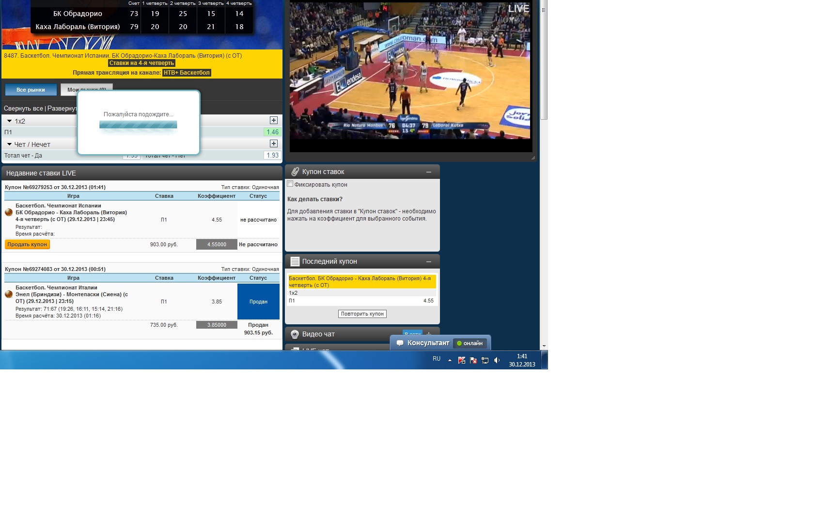Screen dimensions: 814x509
Task: Click the Повторить купон button
Action: coord(362,314)
